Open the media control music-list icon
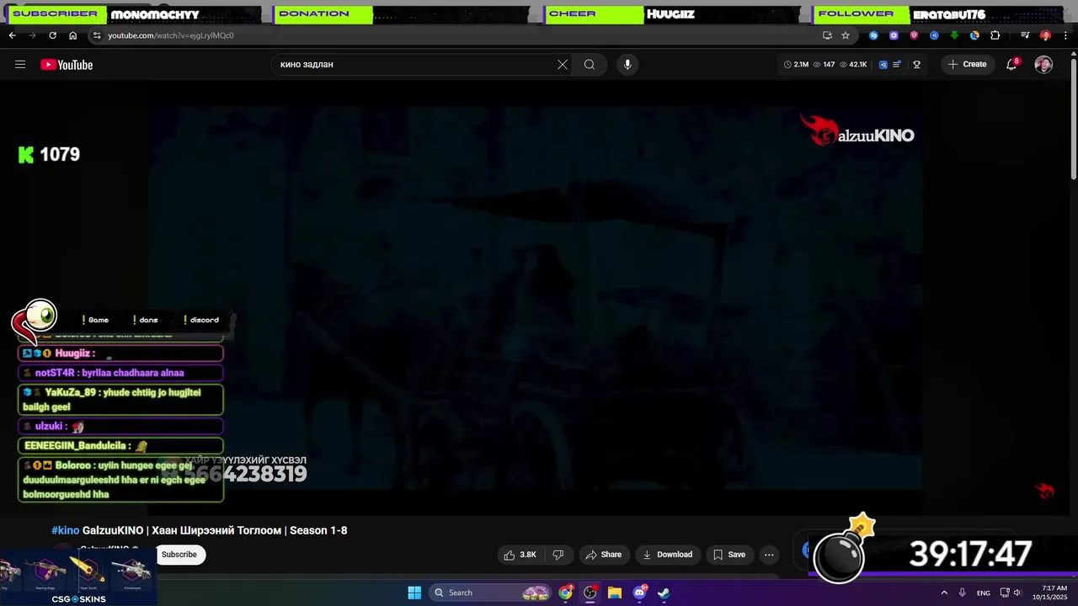Screen dimensions: 1078x606 pyautogui.click(x=1025, y=35)
